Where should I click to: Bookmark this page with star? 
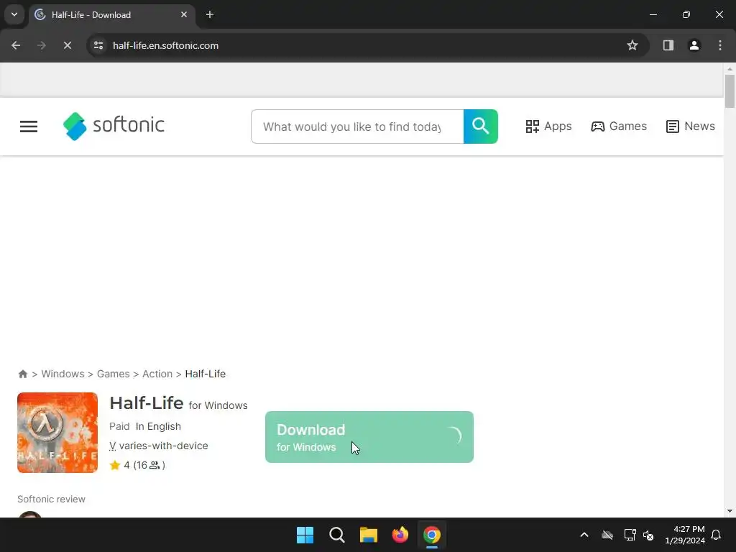click(x=632, y=45)
